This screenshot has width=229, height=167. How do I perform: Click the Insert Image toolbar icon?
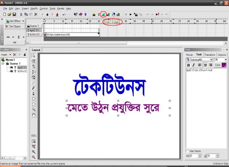[103, 15]
